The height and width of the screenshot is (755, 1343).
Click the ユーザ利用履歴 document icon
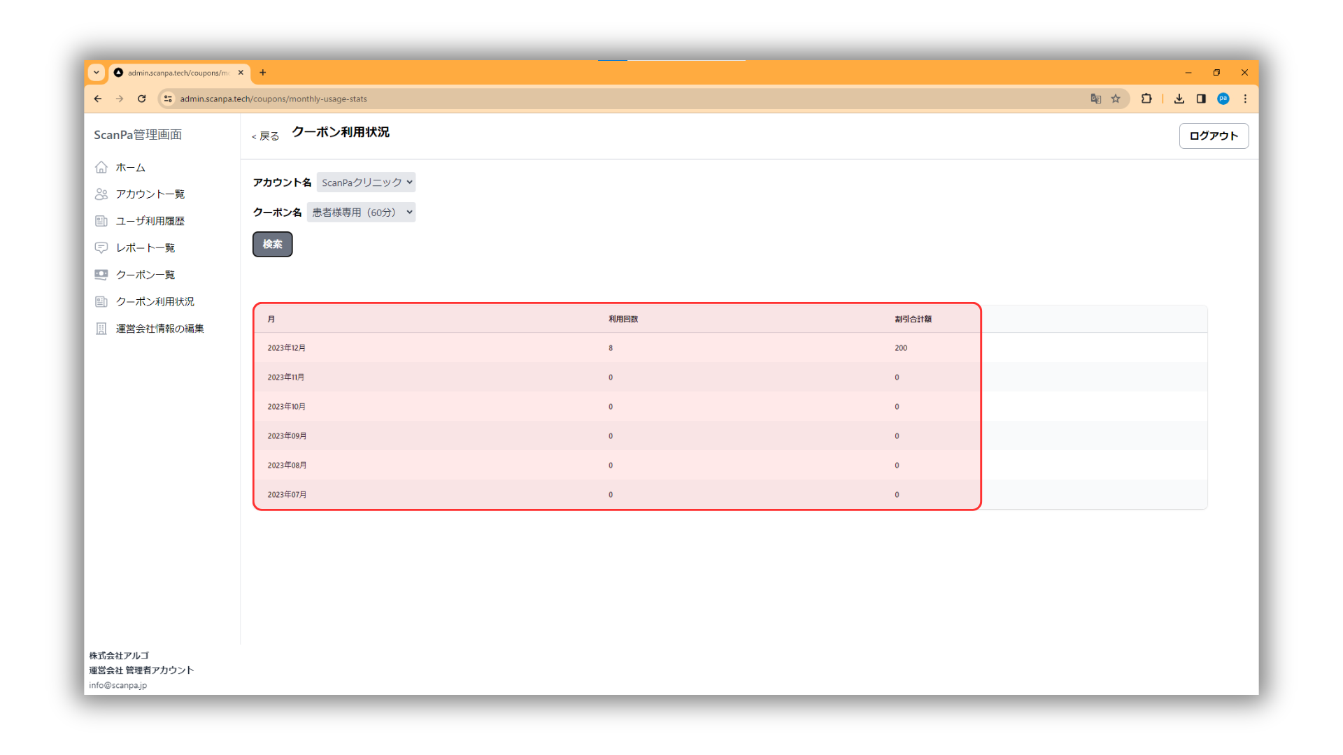point(101,221)
